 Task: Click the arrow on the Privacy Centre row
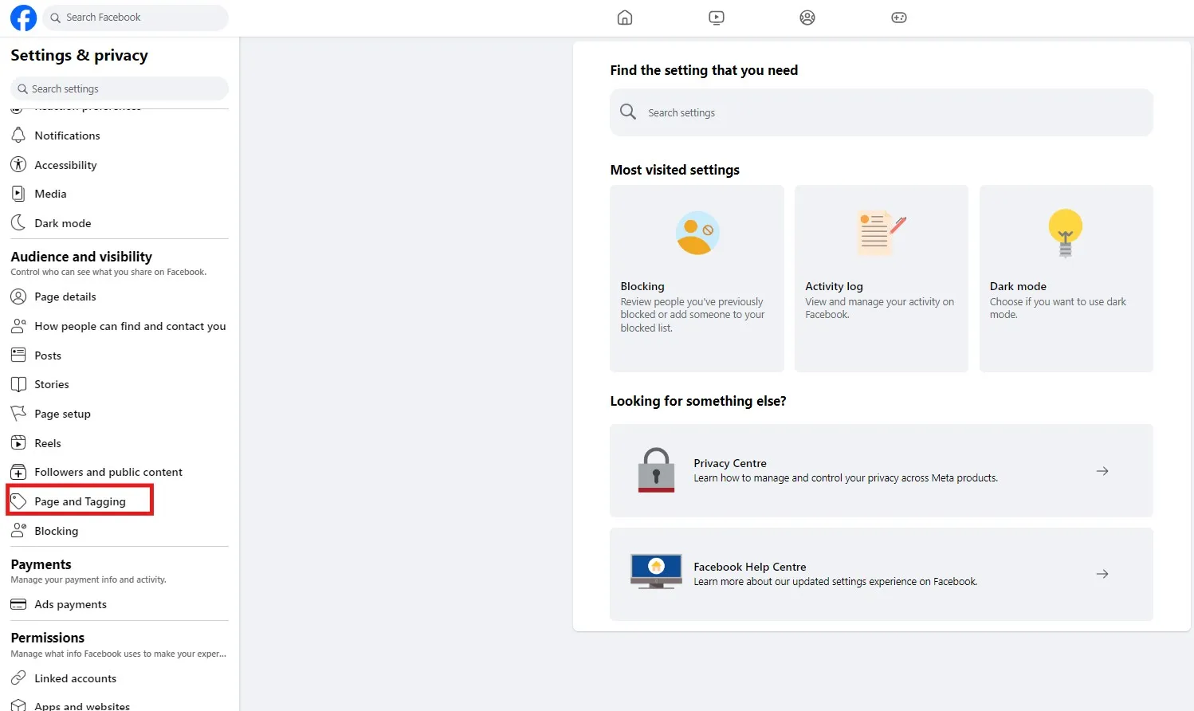[1102, 470]
